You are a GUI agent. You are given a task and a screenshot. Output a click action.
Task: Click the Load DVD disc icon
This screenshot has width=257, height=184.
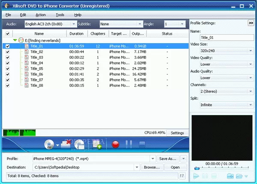[48, 145]
